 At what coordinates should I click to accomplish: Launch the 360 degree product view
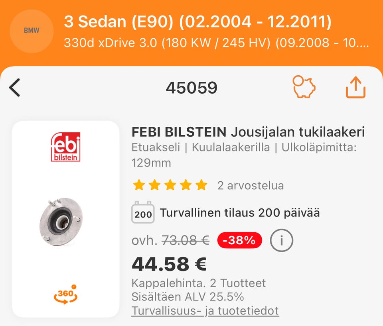(66, 295)
